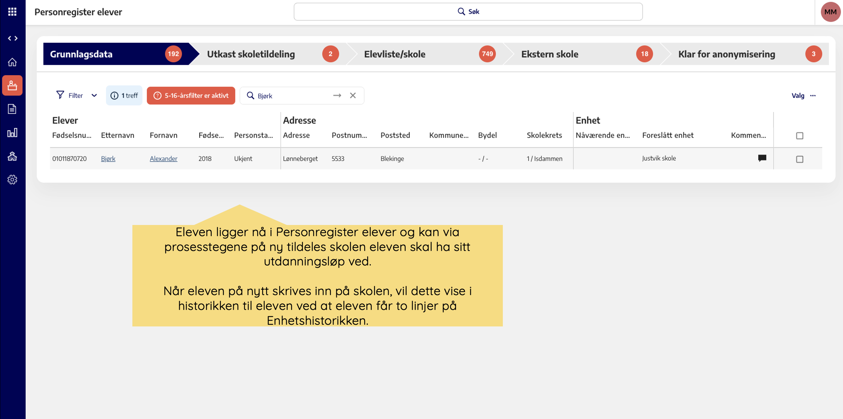Image resolution: width=843 pixels, height=419 pixels.
Task: Open the bar chart statistics icon
Action: coord(12,133)
